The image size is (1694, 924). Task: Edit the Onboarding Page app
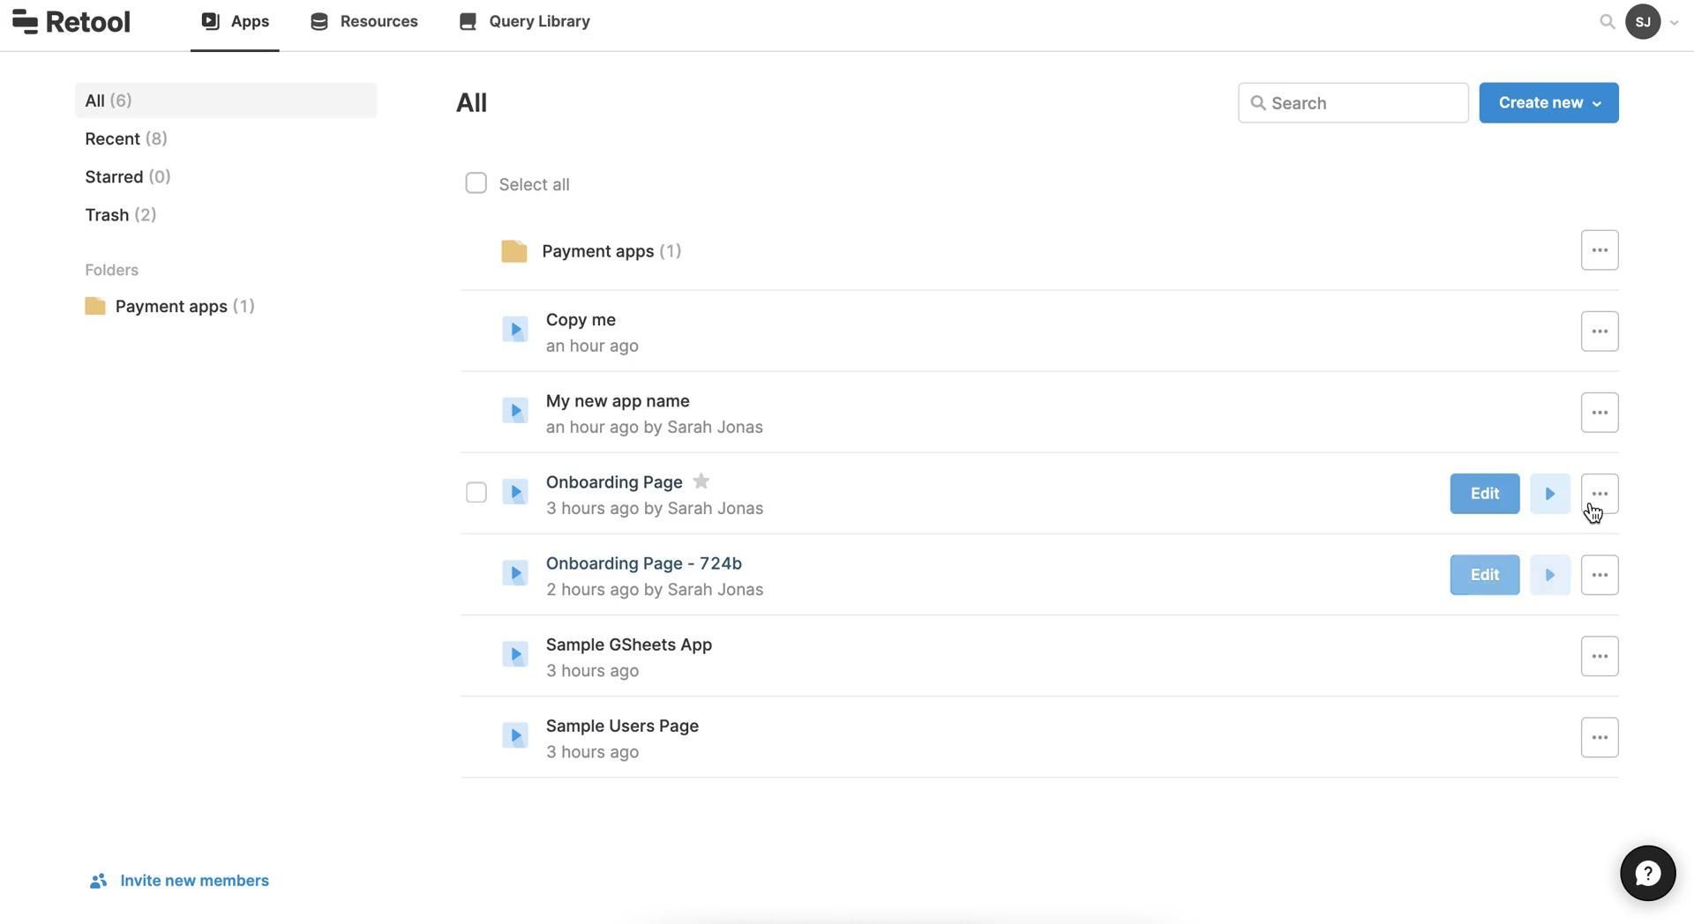[1484, 494]
